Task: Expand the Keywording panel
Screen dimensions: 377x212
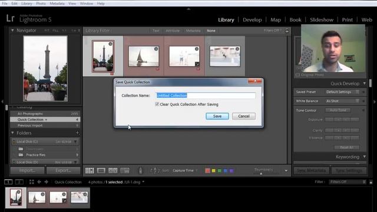Action: coord(365,157)
